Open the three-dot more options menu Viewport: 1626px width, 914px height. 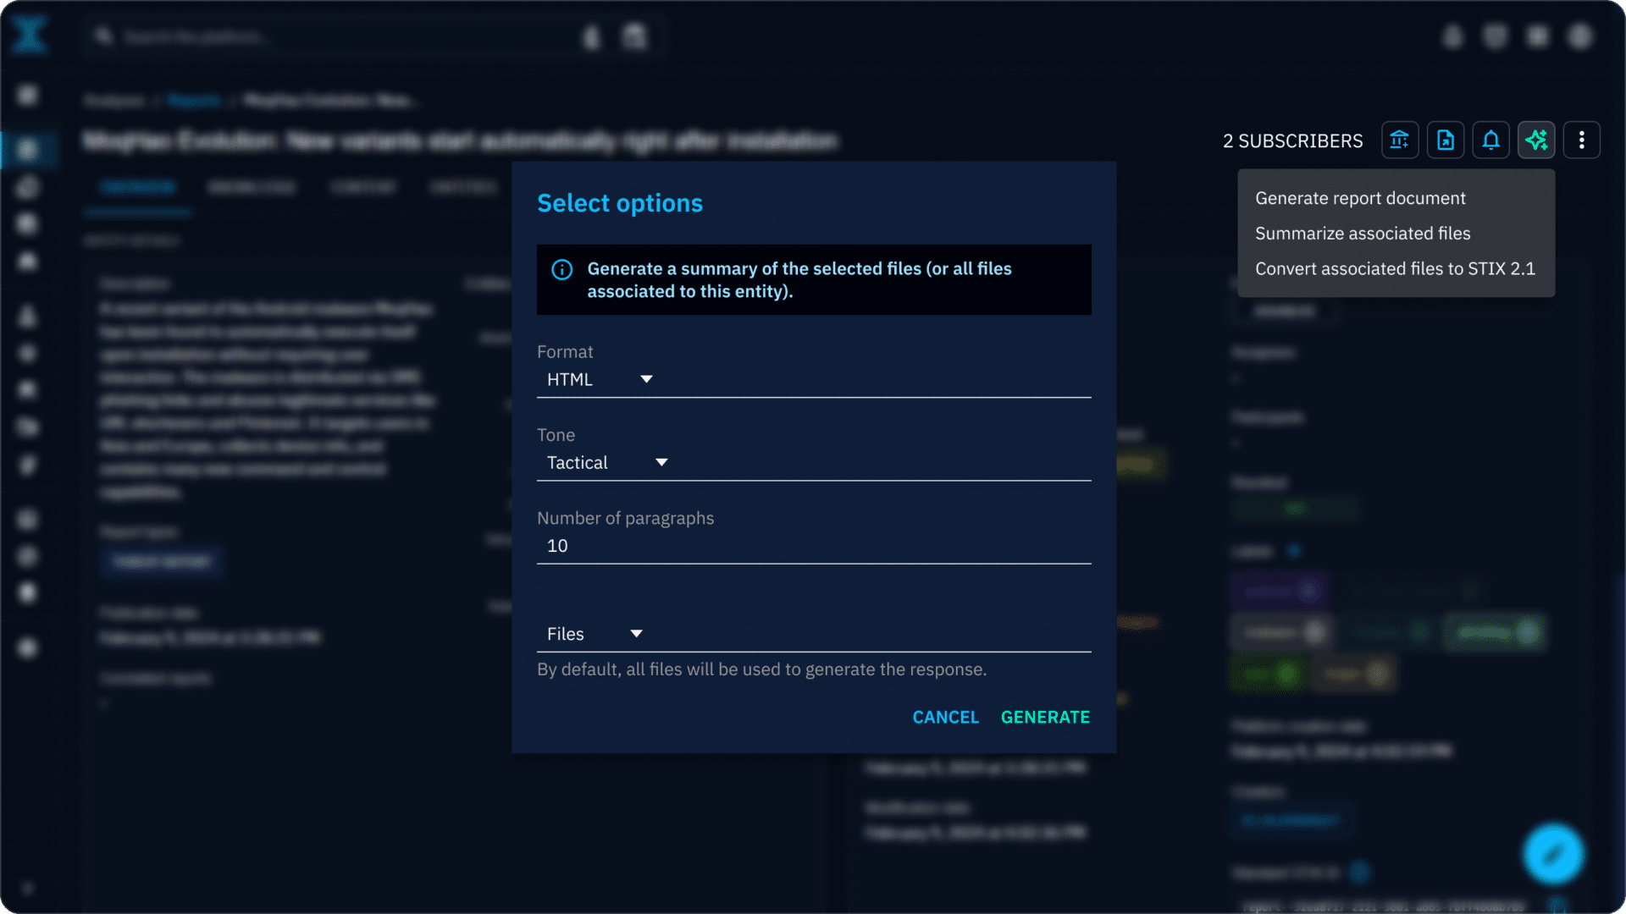(x=1581, y=140)
